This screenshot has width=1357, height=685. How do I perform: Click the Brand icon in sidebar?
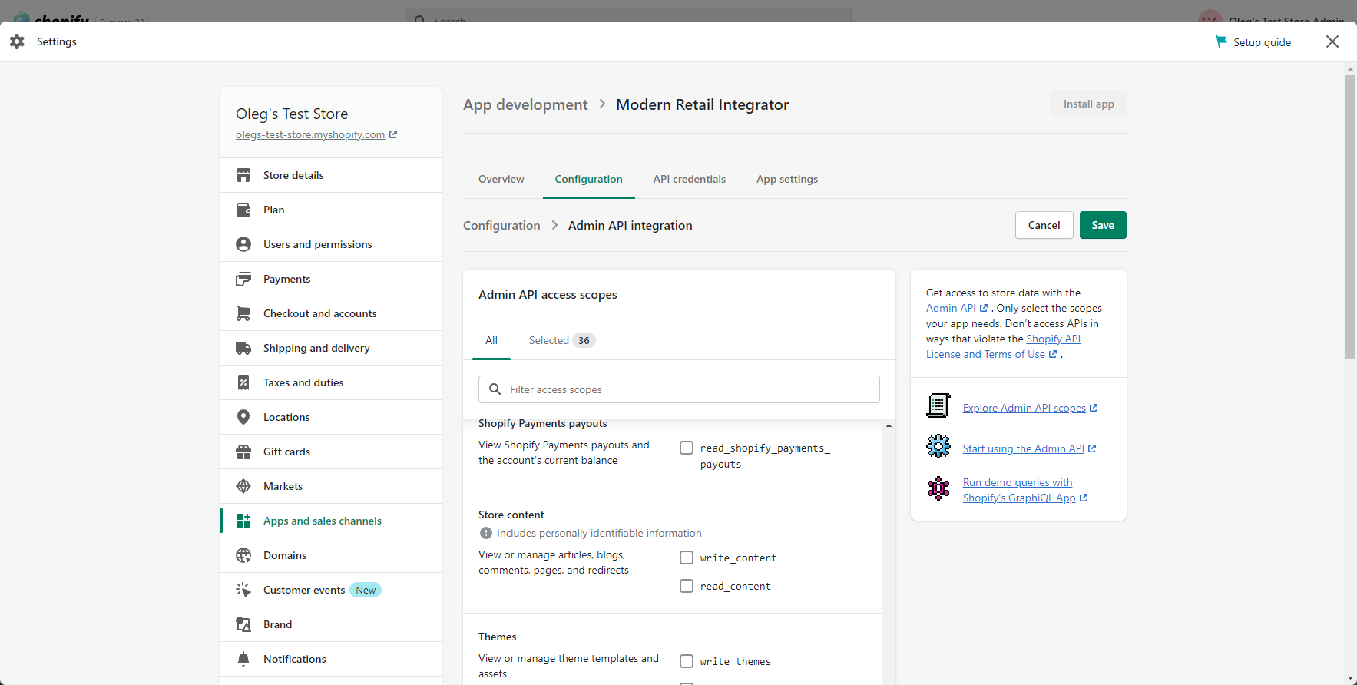[x=243, y=624]
